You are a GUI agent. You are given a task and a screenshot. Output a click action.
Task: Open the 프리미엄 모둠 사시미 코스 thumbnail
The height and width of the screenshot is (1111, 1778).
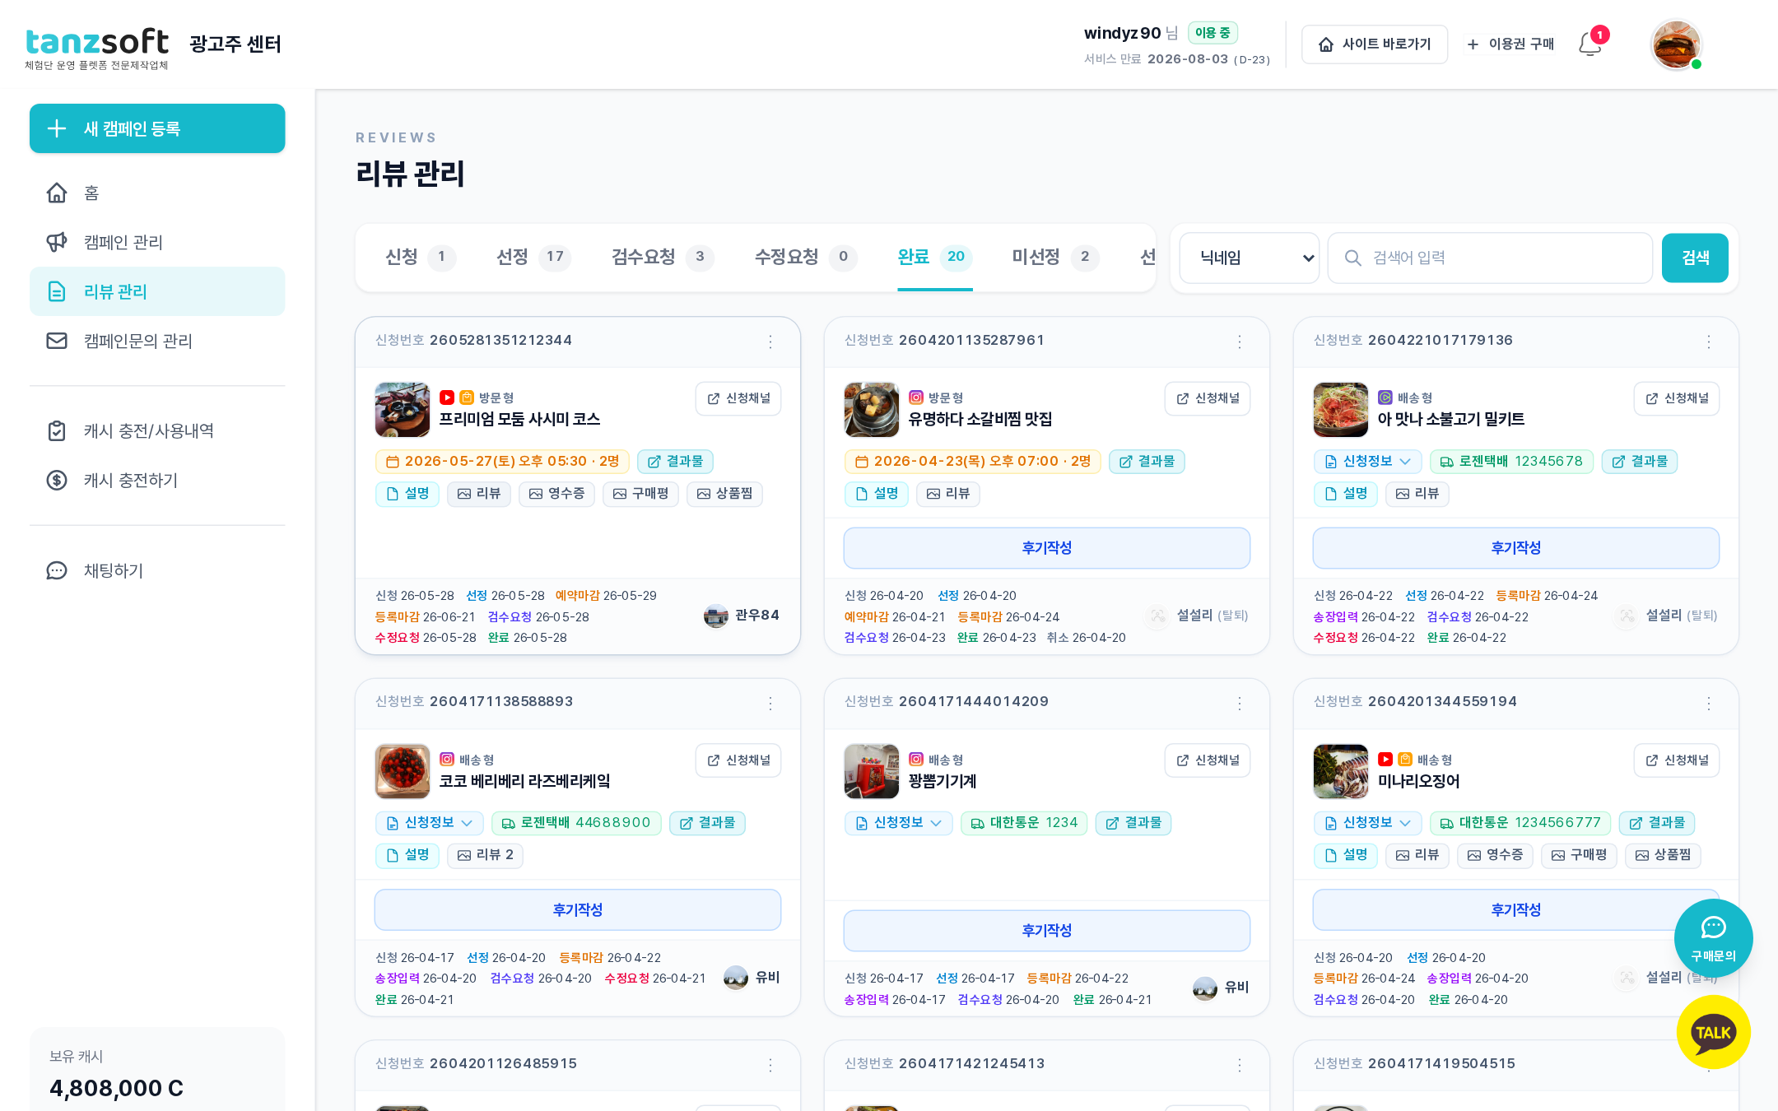click(x=403, y=409)
